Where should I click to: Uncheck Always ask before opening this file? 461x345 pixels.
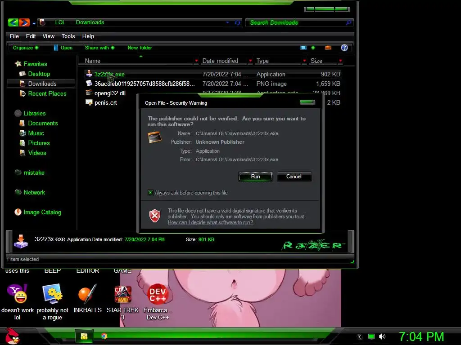[150, 193]
